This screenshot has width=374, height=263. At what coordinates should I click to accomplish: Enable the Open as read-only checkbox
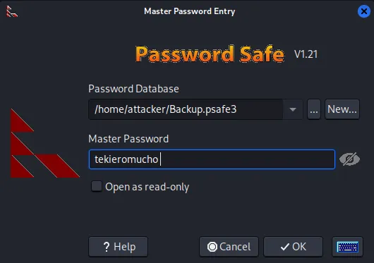tap(97, 186)
